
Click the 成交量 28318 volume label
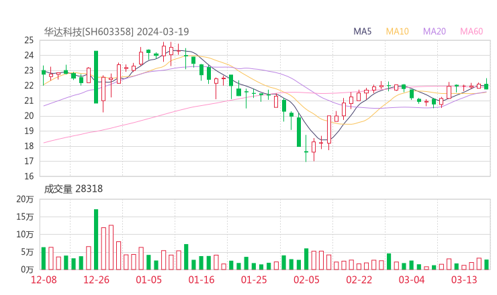73,189
